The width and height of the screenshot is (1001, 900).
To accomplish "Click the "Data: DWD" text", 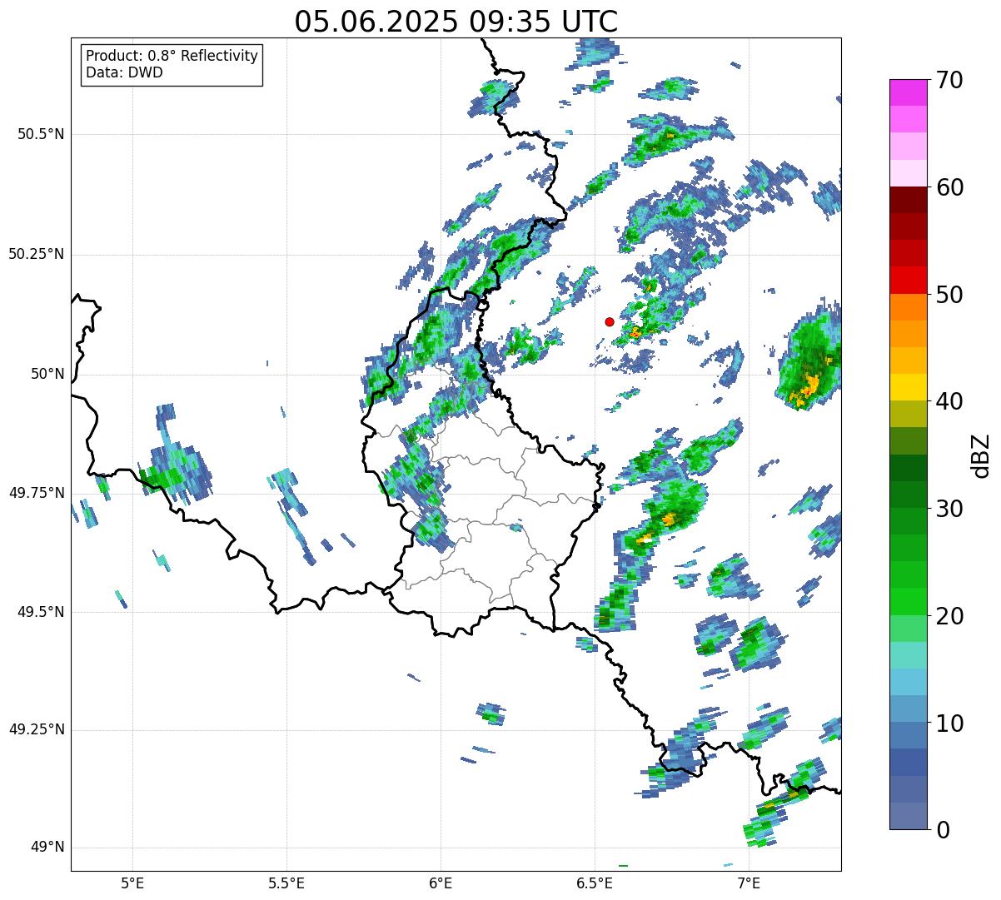I will (x=124, y=72).
